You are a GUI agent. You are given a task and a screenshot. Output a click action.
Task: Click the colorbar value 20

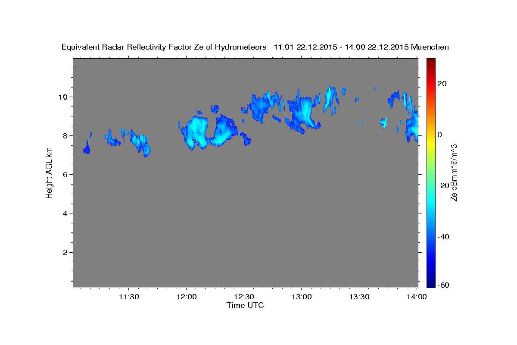coord(442,84)
